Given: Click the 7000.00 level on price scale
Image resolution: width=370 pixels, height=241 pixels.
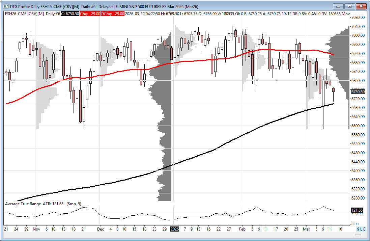Looking at the screenshot, I should (x=358, y=35).
